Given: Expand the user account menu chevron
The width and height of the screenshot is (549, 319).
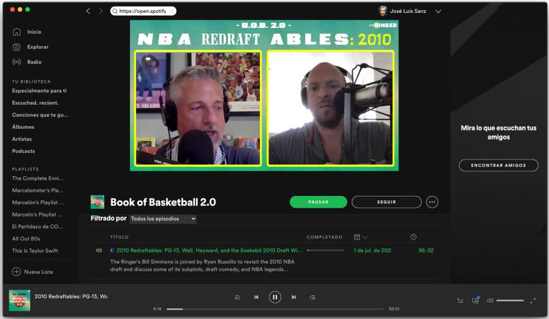Looking at the screenshot, I should click(438, 11).
